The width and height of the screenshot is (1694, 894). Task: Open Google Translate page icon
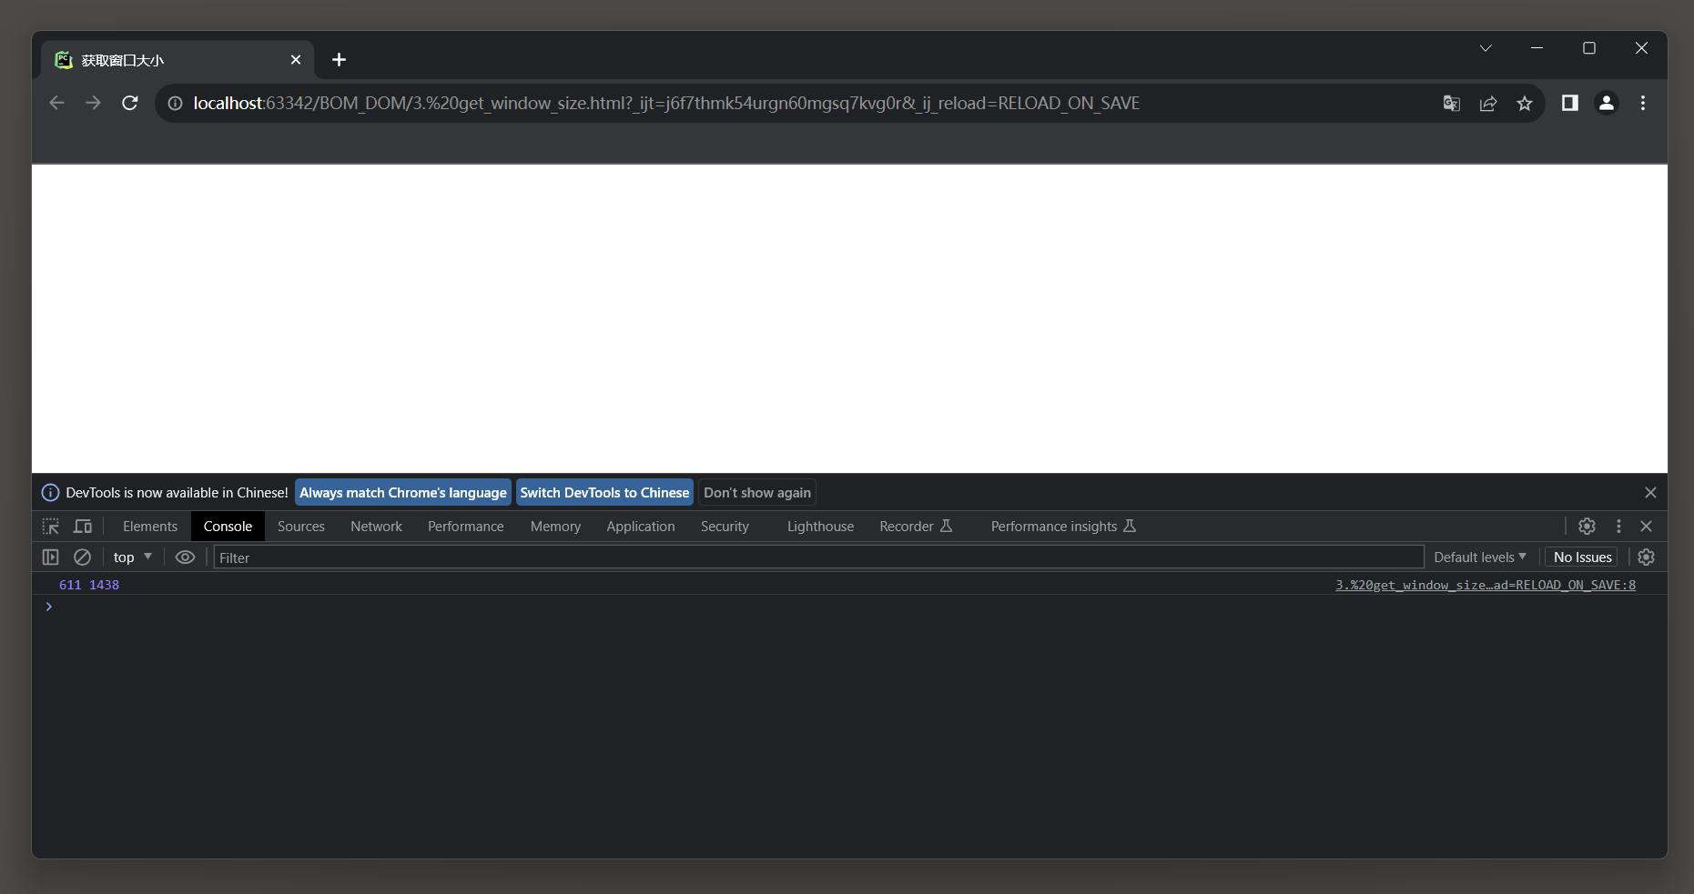(1452, 104)
